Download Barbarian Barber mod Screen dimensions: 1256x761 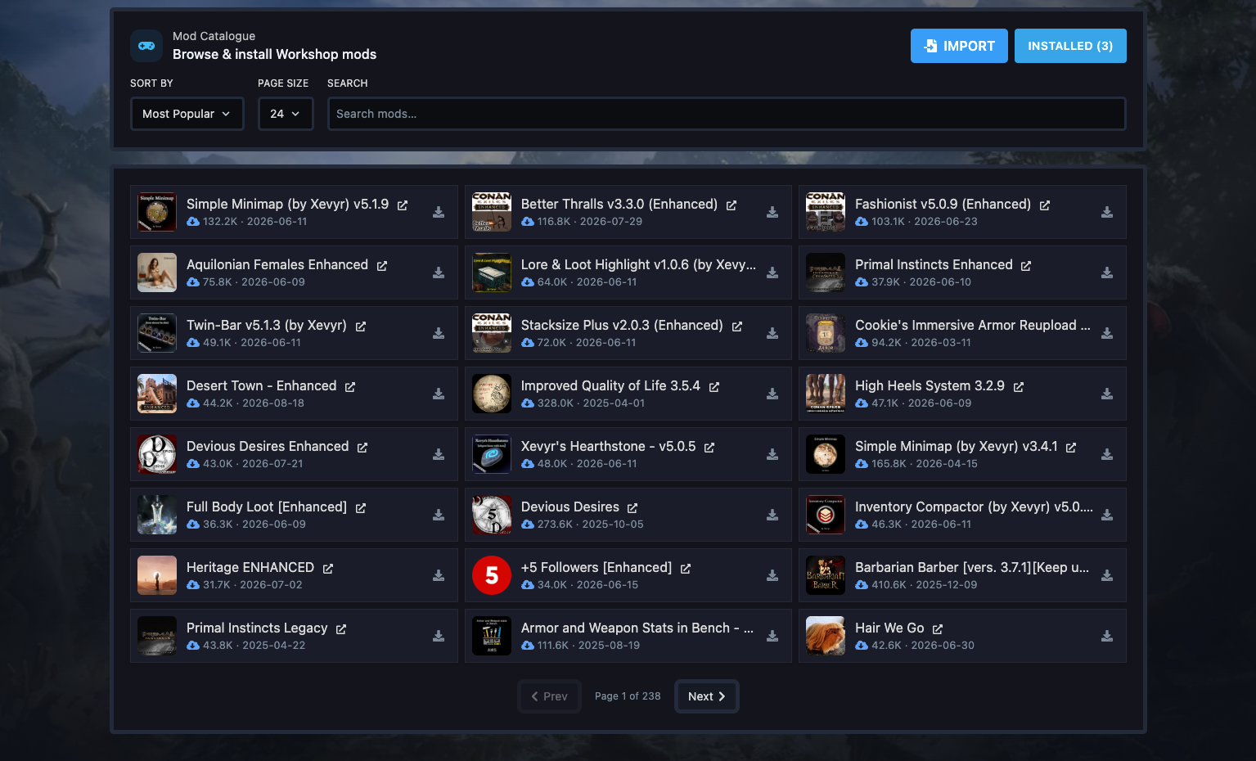tap(1107, 575)
